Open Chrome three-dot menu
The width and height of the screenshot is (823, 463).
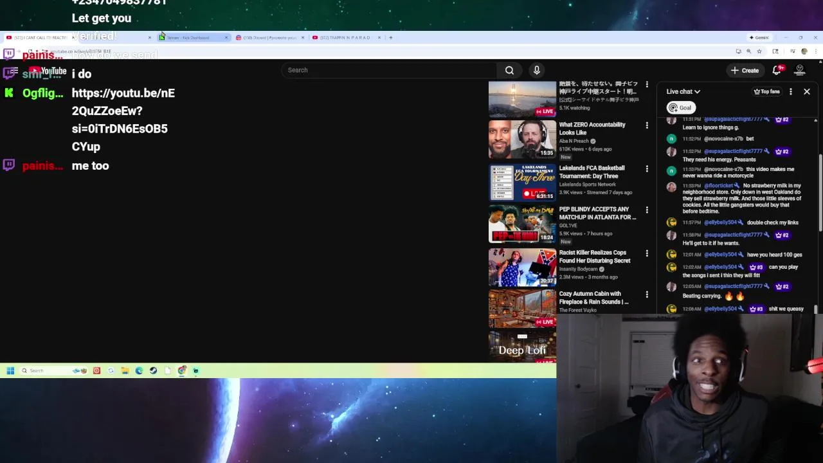coord(816,51)
